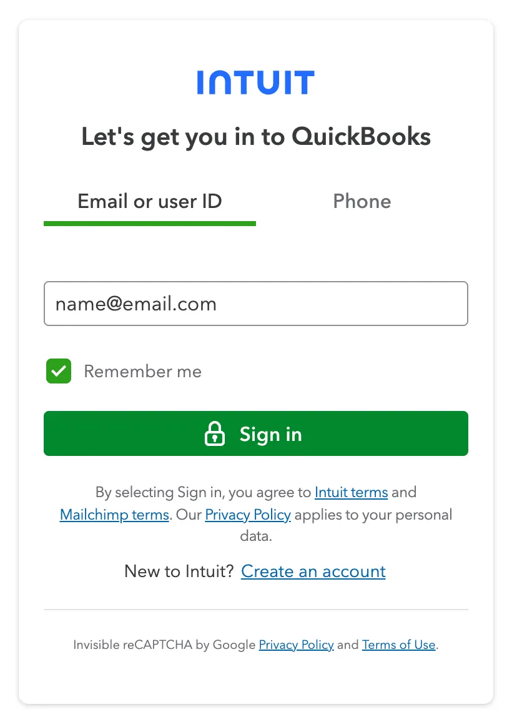Open the Intuit terms link
Image resolution: width=512 pixels, height=722 pixels.
pos(352,492)
